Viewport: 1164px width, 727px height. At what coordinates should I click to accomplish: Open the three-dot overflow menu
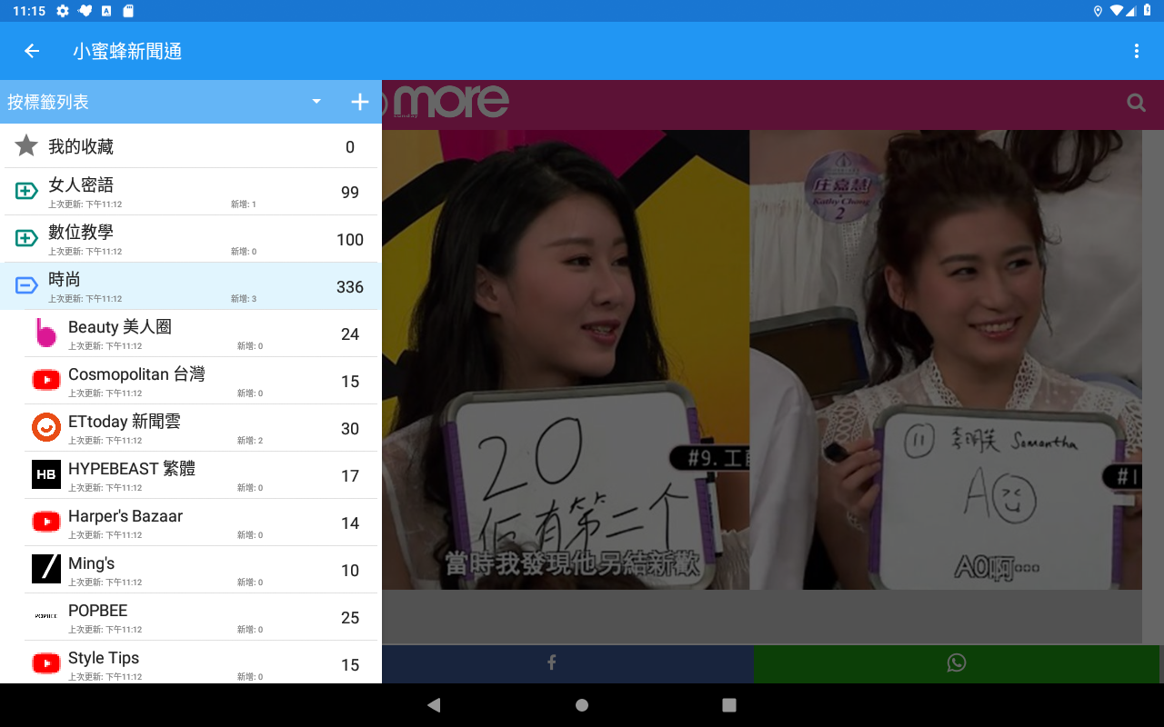coord(1136,51)
